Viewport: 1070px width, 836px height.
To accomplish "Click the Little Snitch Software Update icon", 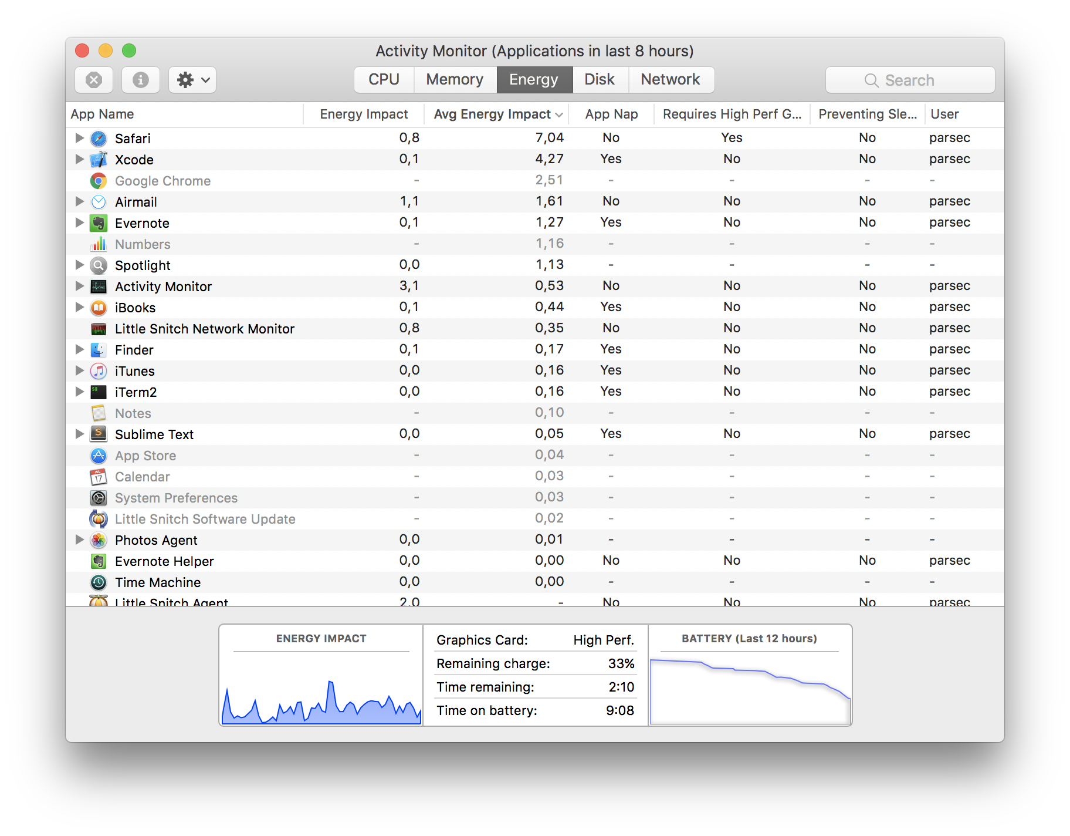I will pos(99,519).
